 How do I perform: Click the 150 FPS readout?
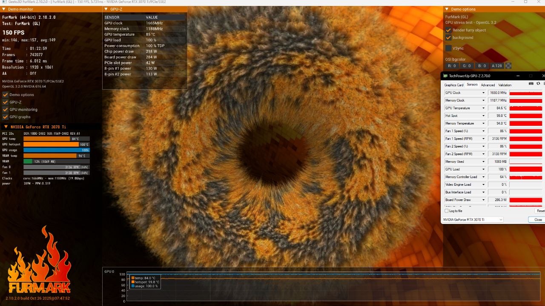coord(13,33)
